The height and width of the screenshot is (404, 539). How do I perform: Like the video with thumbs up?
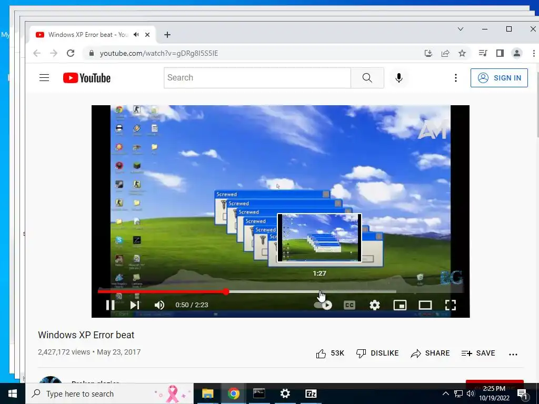pyautogui.click(x=330, y=353)
